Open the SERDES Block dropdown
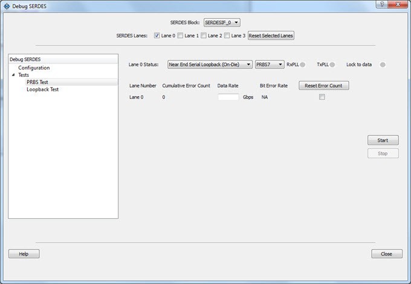 [222, 22]
